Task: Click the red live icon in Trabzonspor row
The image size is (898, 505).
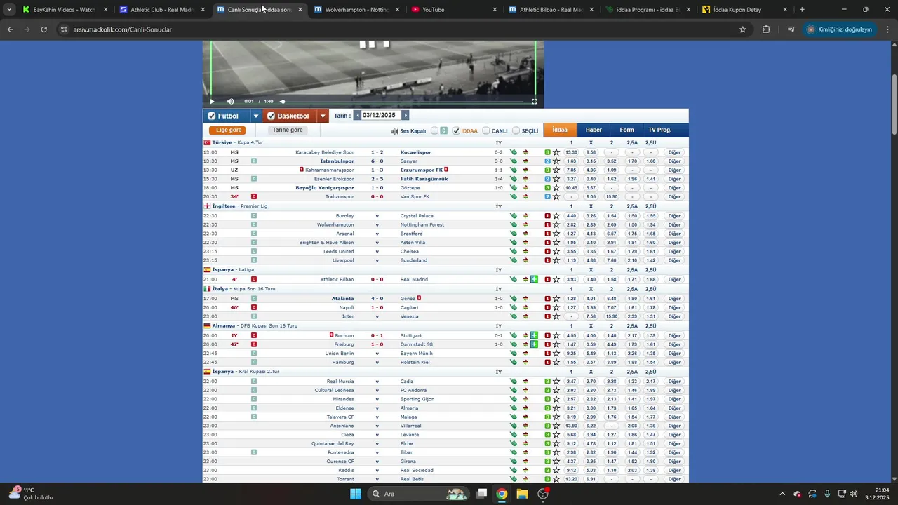Action: coord(254,196)
